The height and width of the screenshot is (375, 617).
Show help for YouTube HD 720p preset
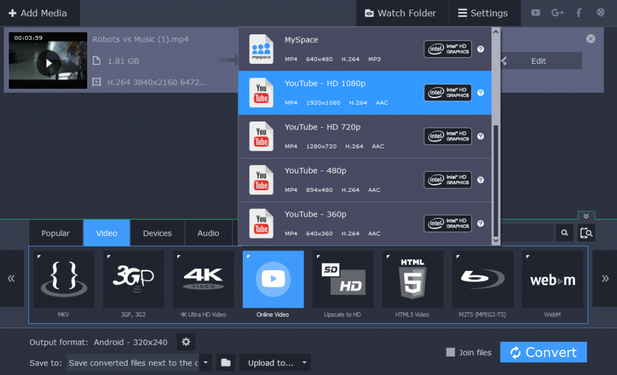point(480,137)
